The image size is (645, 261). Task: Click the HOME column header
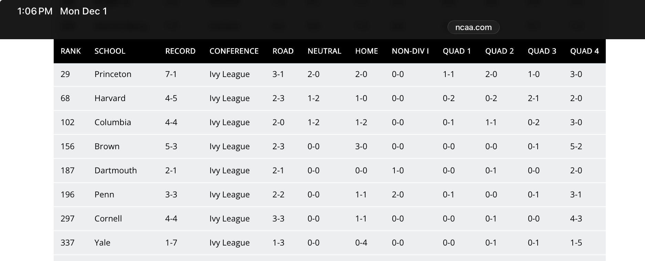coord(367,51)
